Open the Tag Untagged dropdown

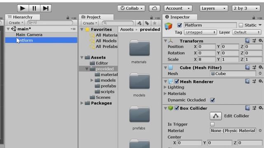click(200, 32)
